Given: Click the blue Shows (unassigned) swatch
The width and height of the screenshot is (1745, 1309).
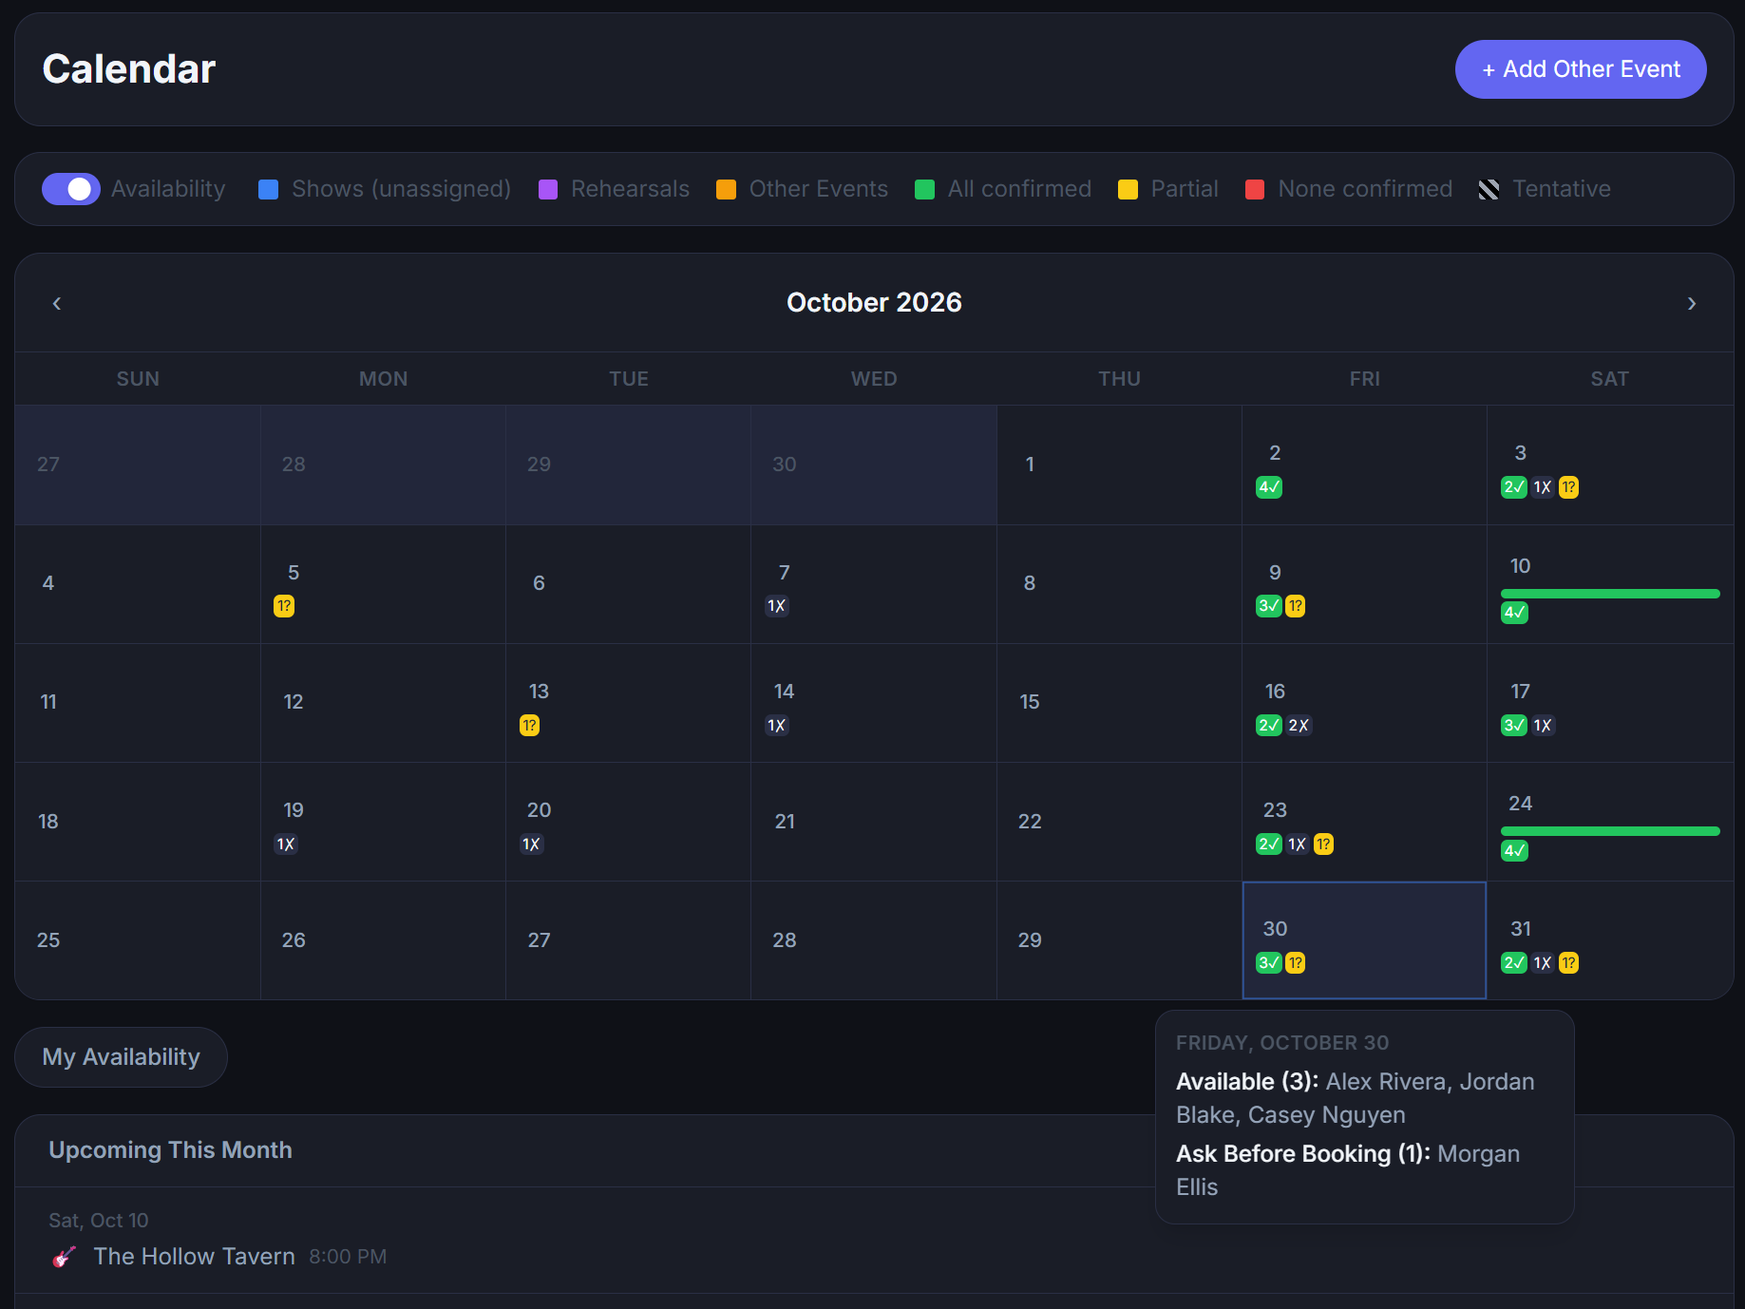Looking at the screenshot, I should [269, 189].
